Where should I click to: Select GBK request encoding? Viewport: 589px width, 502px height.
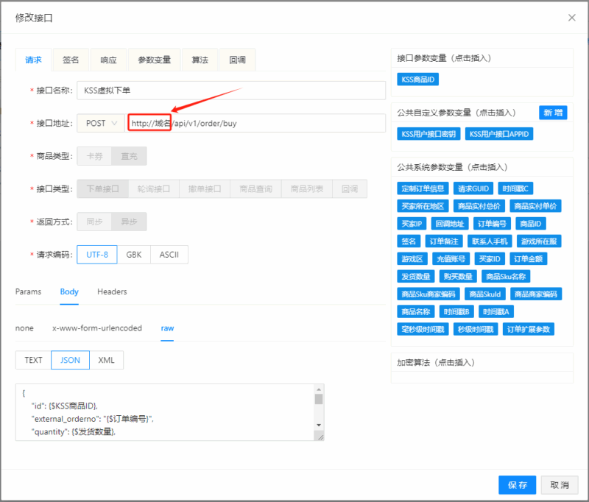(x=133, y=255)
